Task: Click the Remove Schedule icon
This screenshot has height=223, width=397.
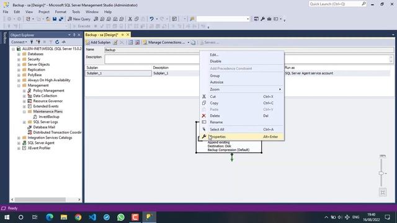Action: 137,43
